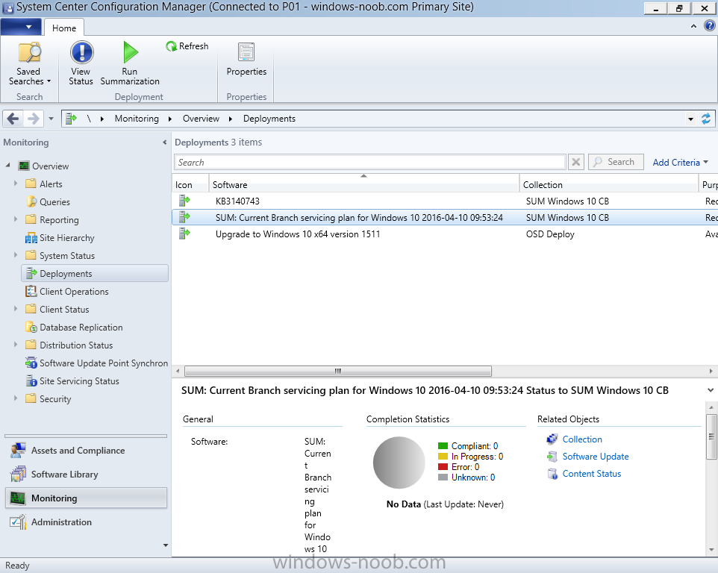Sort by the Icon column header
The height and width of the screenshot is (573, 718).
[x=190, y=183]
